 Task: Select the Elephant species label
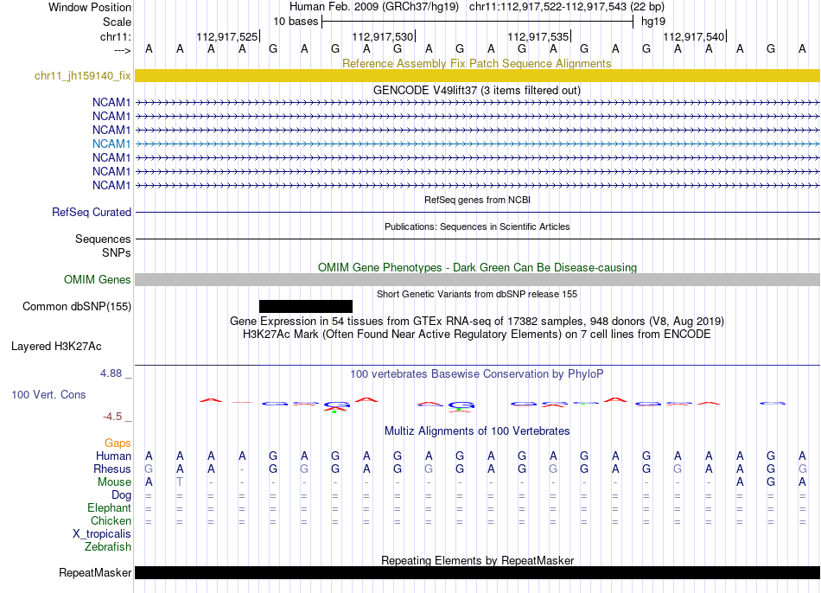(109, 507)
